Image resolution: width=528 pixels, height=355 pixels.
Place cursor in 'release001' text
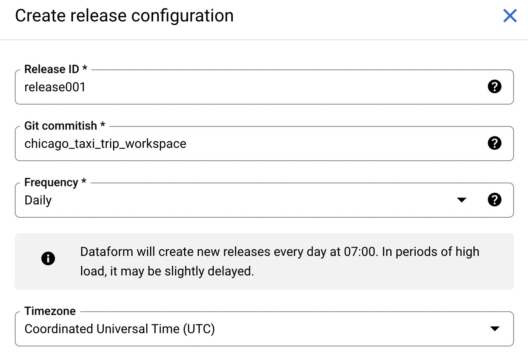click(55, 87)
